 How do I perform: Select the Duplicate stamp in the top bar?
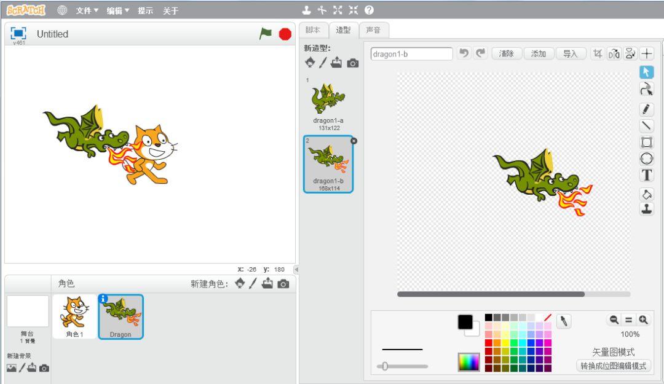[x=307, y=10]
